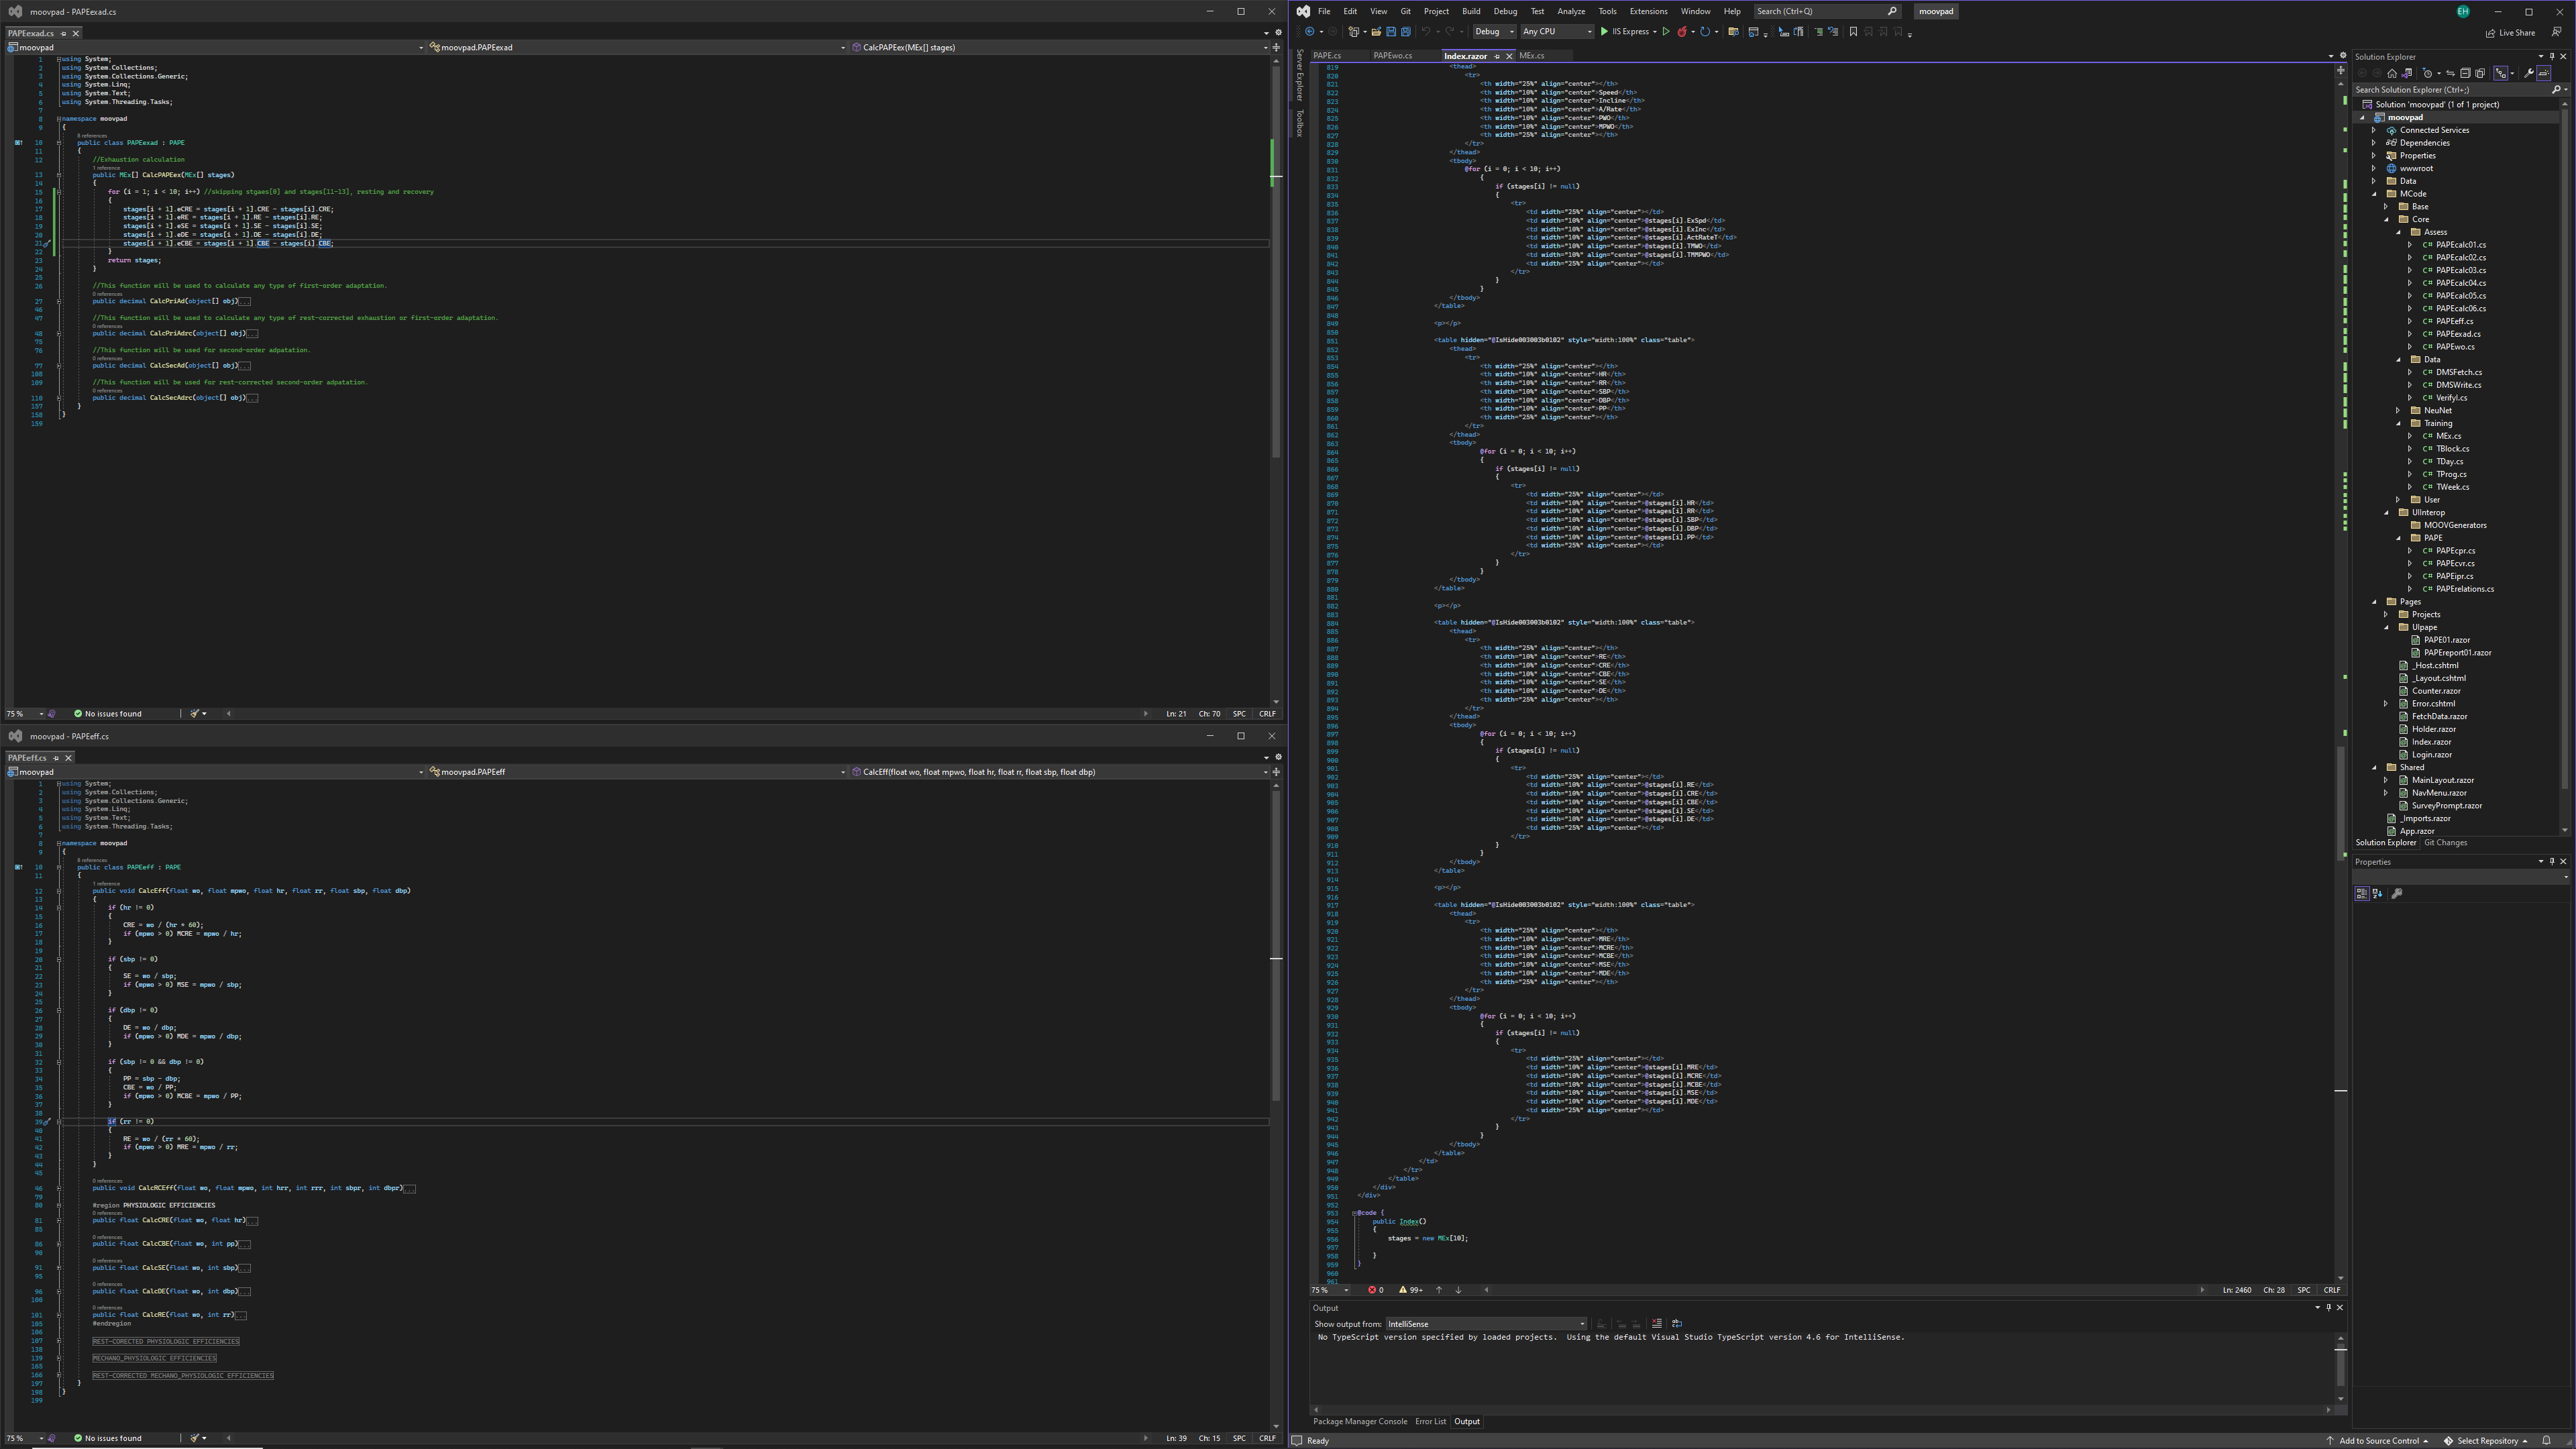Open the Any CPU platform dropdown
Viewport: 2576px width, 1449px height.
tap(1557, 32)
